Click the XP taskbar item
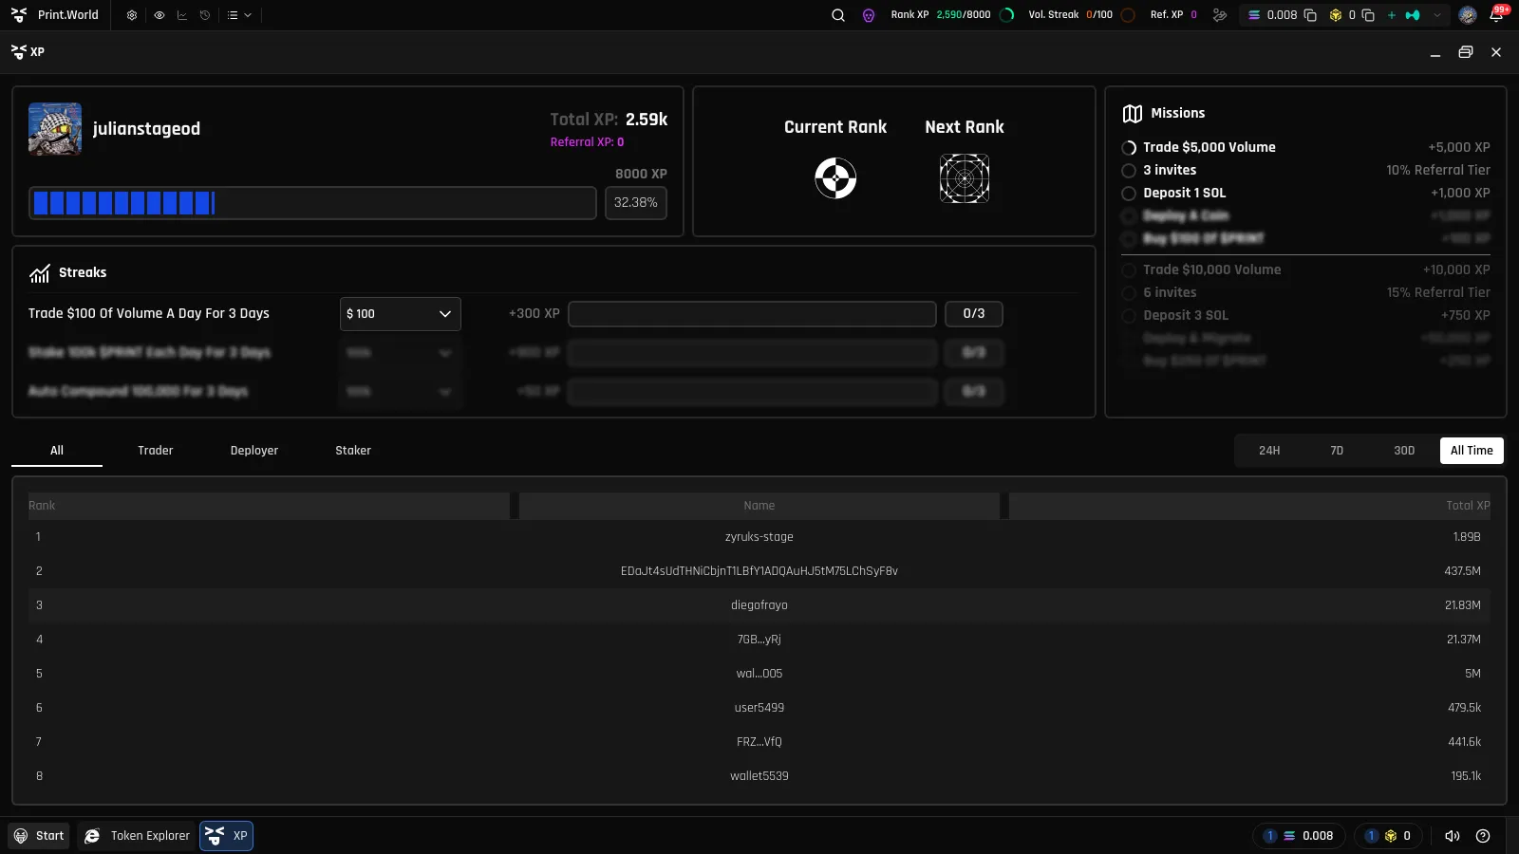The image size is (1519, 854). point(226,836)
